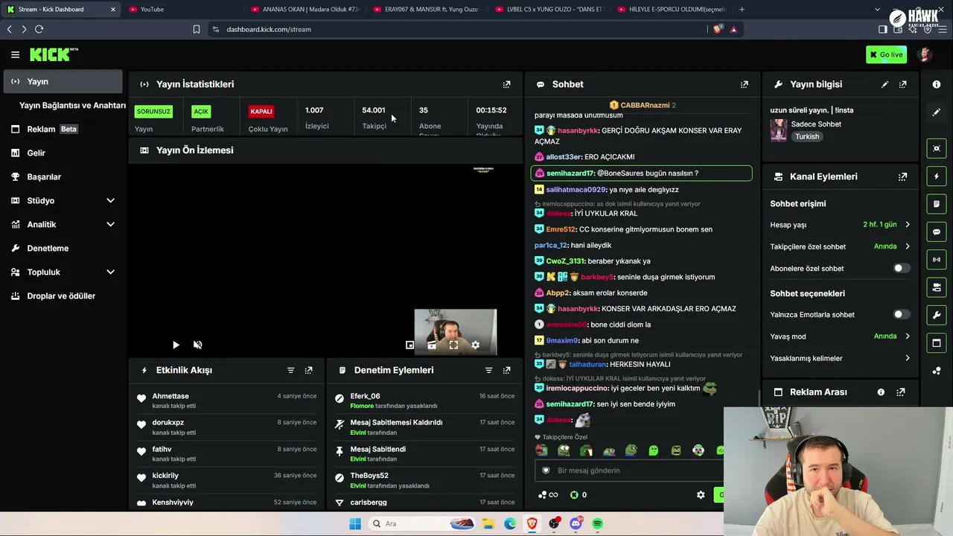Select Yayın in the sidebar
This screenshot has height=536, width=953.
click(x=63, y=81)
